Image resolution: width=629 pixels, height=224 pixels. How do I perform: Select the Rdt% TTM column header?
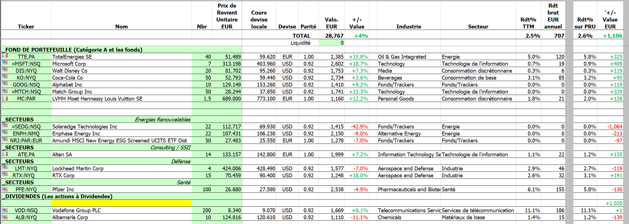pos(528,23)
